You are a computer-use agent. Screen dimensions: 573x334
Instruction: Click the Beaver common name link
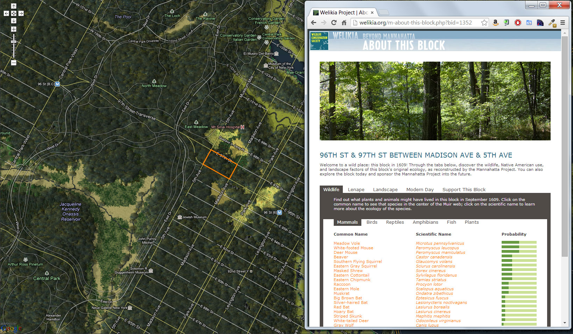(x=341, y=257)
